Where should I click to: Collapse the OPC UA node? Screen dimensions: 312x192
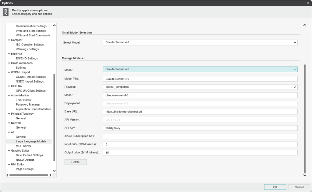[x=9, y=86]
